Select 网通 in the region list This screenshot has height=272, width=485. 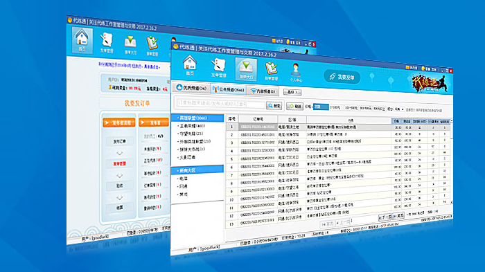click(183, 186)
